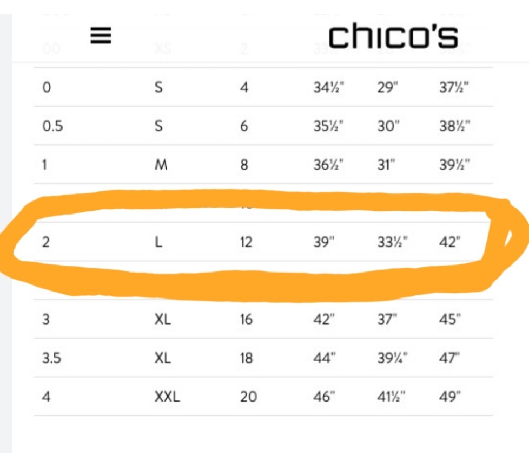The image size is (529, 453).
Task: Click the 46" bust measurement
Action: pos(324,397)
